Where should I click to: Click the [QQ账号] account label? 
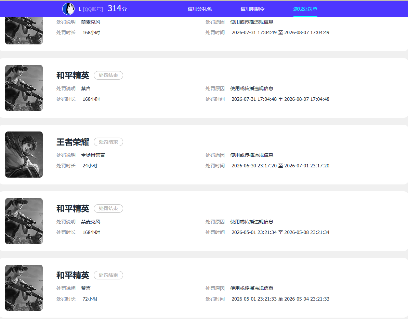pyautogui.click(x=93, y=9)
